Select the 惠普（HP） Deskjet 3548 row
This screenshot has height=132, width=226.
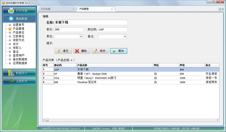click(131, 74)
